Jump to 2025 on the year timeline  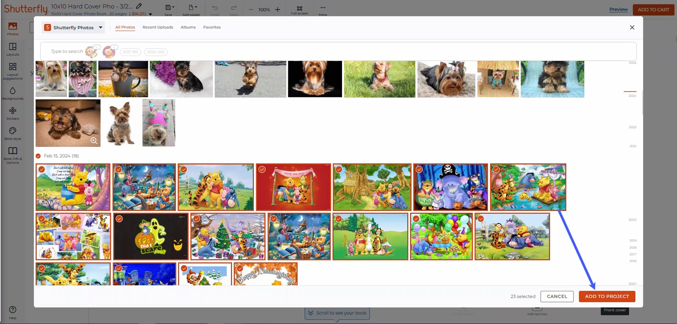(x=632, y=63)
